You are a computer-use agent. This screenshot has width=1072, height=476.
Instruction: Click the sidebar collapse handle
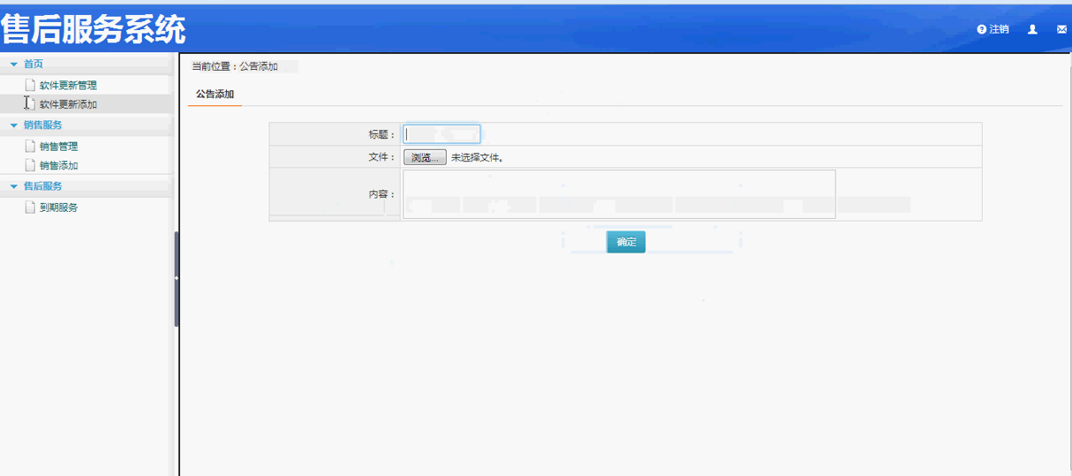(x=177, y=278)
